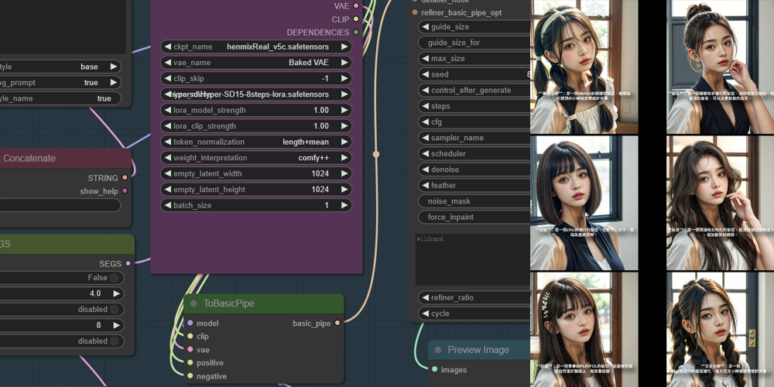The width and height of the screenshot is (774, 387).
Task: Click into the wildcard text box
Action: (x=472, y=259)
